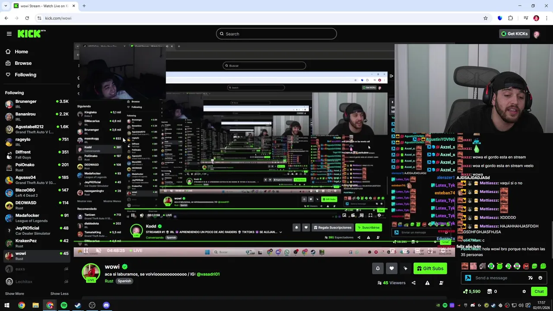
Task: Bookmark page with star icon
Action: (486, 18)
